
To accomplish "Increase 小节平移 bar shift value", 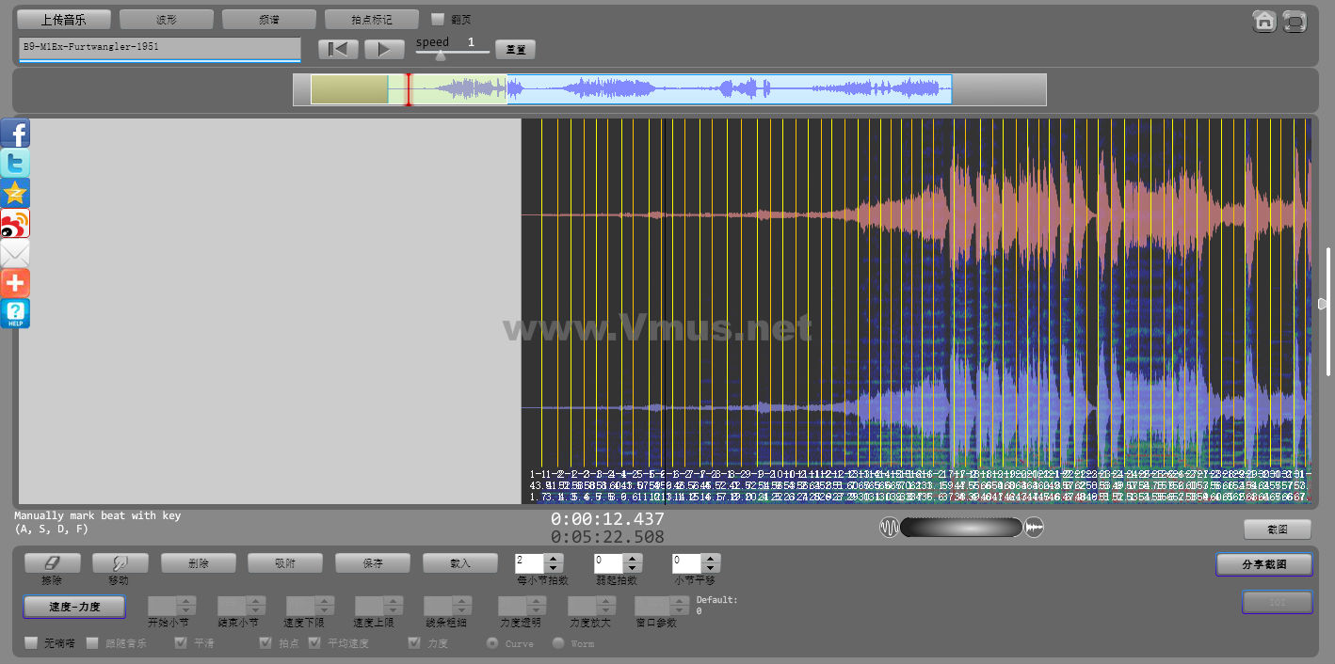I will 711,559.
